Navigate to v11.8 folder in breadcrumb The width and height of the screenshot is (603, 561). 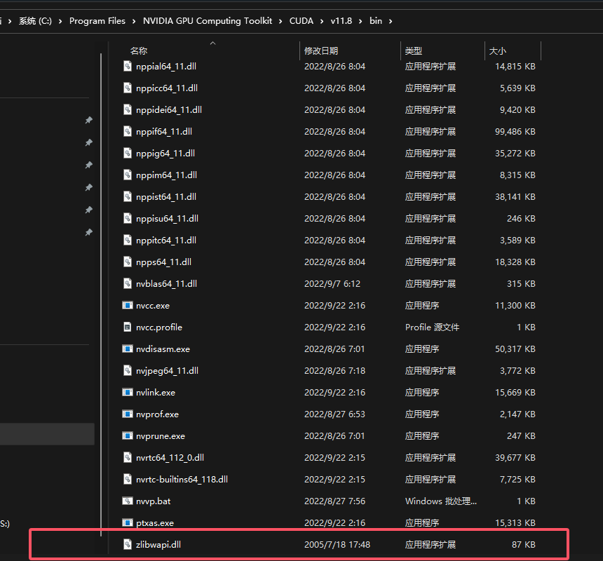coord(341,21)
